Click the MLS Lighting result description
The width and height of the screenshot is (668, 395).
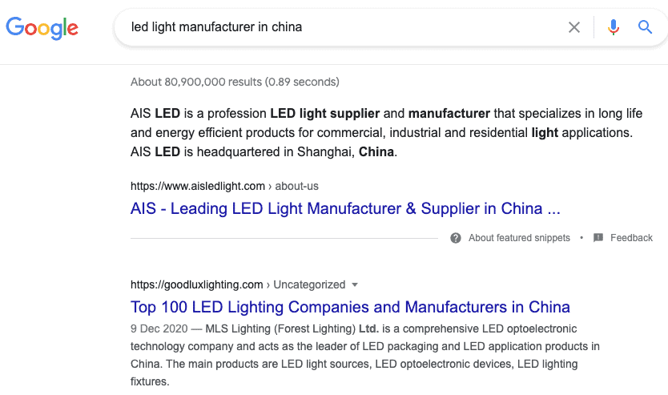364,355
